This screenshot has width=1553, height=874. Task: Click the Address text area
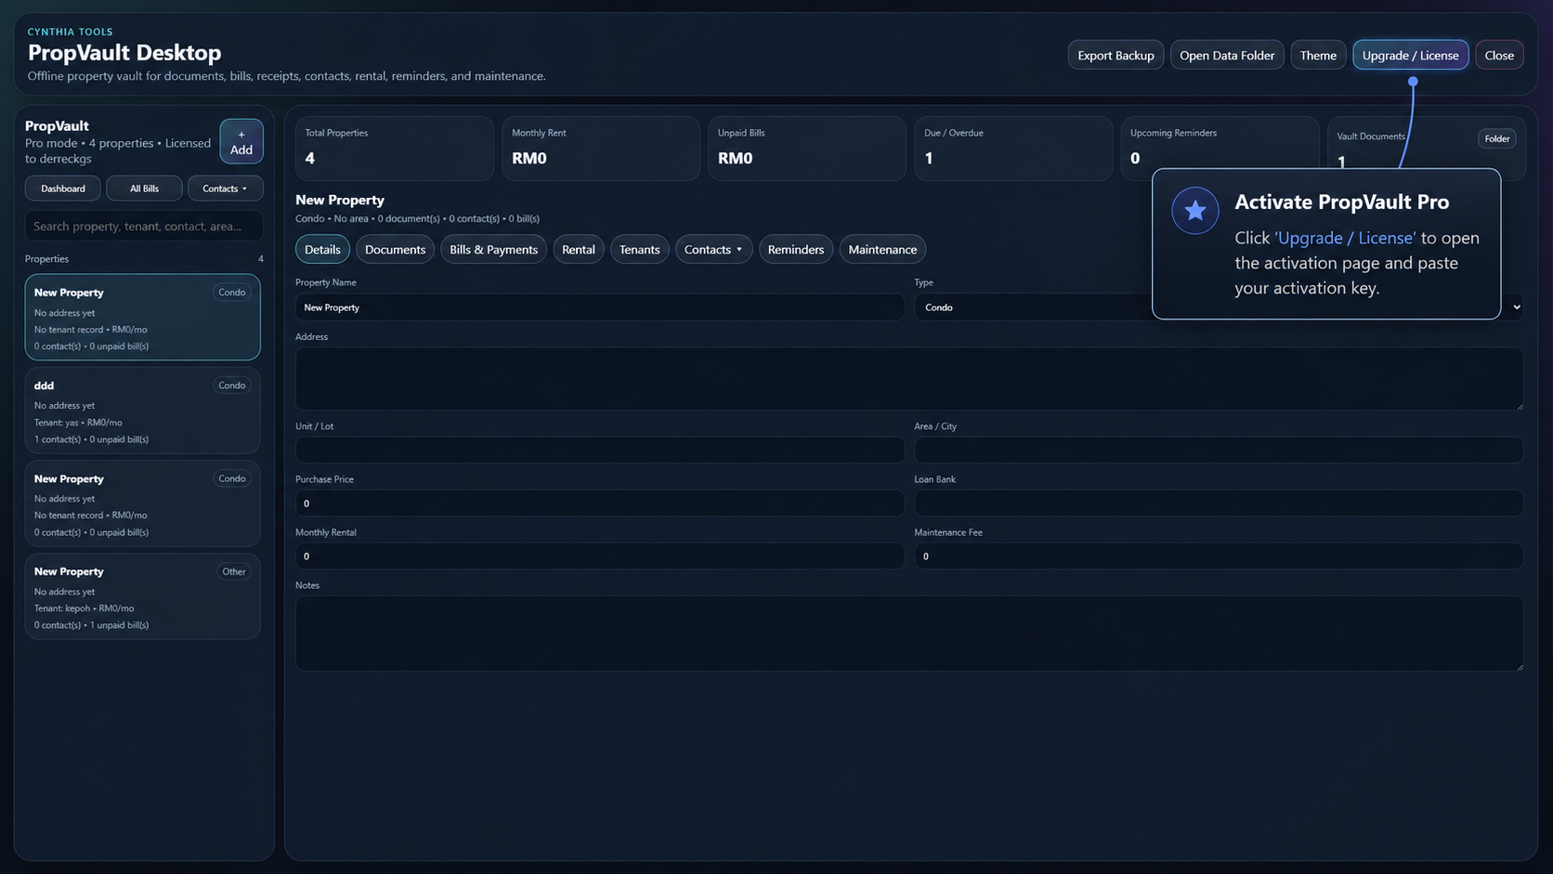(x=909, y=379)
